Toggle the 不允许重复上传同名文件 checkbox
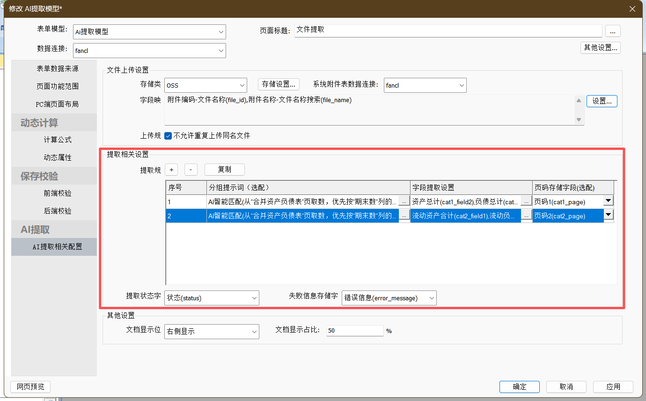The height and width of the screenshot is (401, 646). click(169, 136)
